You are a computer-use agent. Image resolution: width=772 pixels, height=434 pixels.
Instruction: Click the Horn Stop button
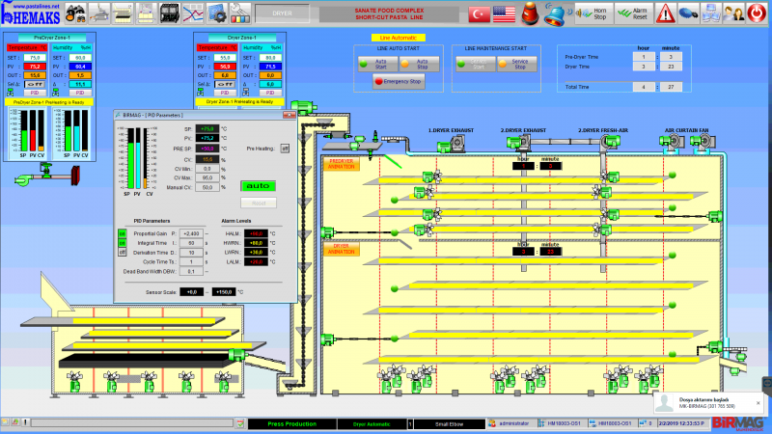594,14
